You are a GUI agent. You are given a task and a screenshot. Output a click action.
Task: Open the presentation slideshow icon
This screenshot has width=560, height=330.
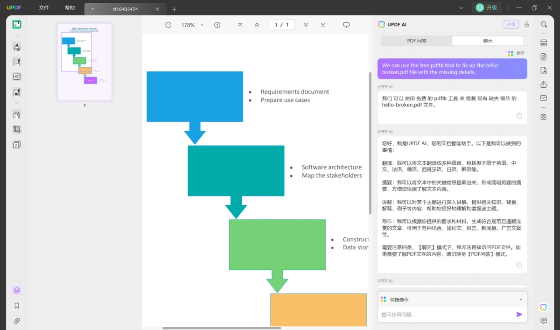click(x=346, y=25)
